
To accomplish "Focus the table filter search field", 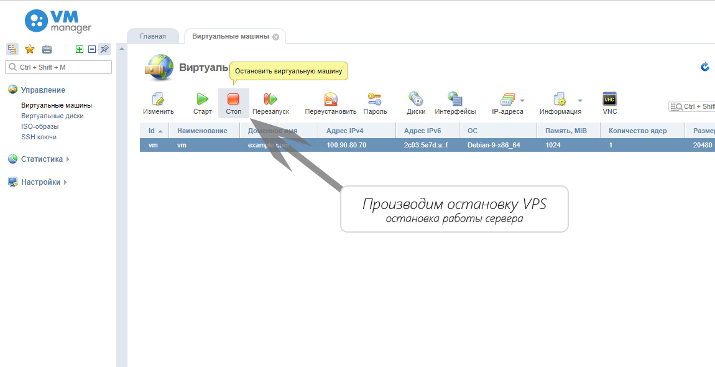I will [x=692, y=106].
